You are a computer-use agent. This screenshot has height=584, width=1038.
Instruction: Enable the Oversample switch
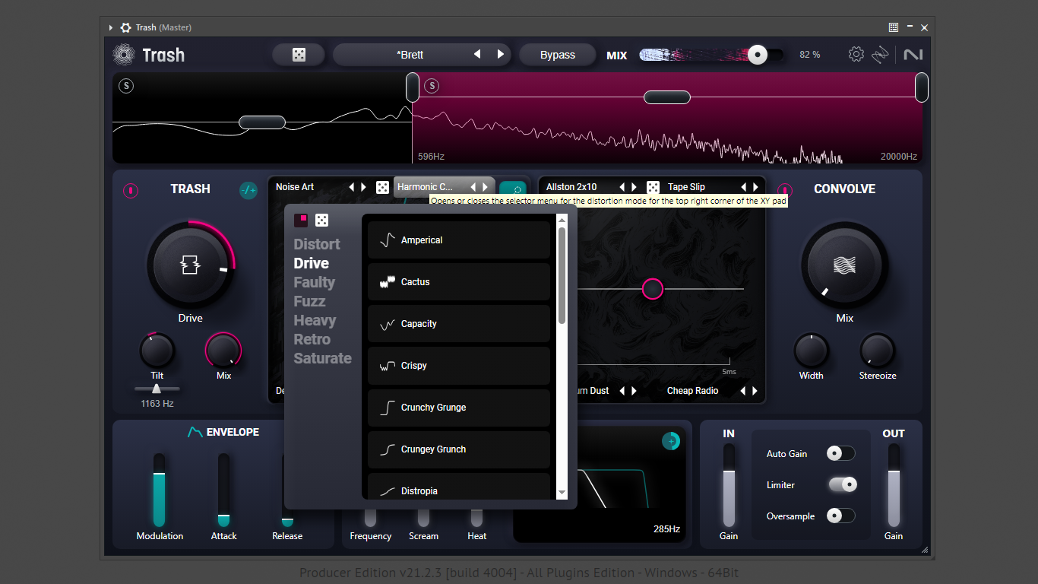pos(841,516)
